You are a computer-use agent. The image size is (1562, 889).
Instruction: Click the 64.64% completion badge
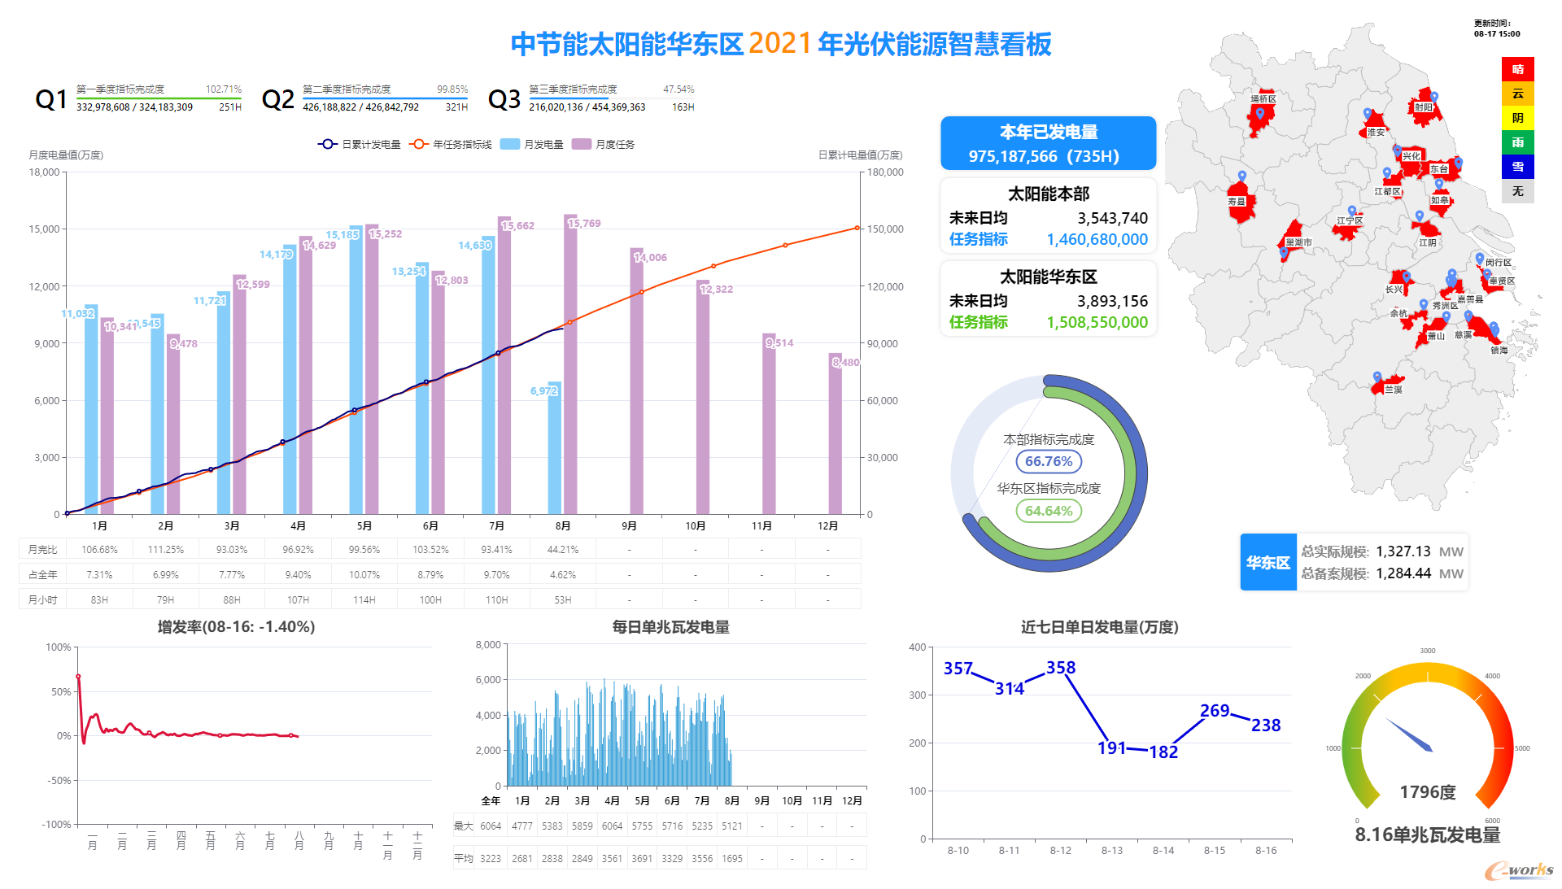pos(1048,511)
